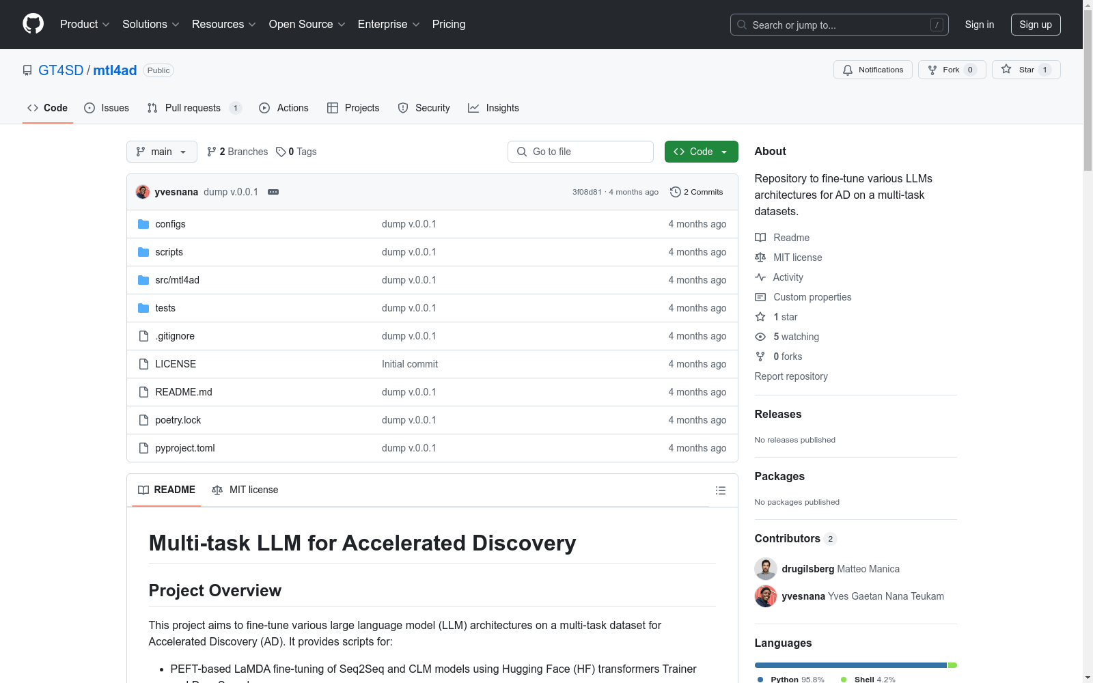Click the LICENSE file icon

point(143,364)
